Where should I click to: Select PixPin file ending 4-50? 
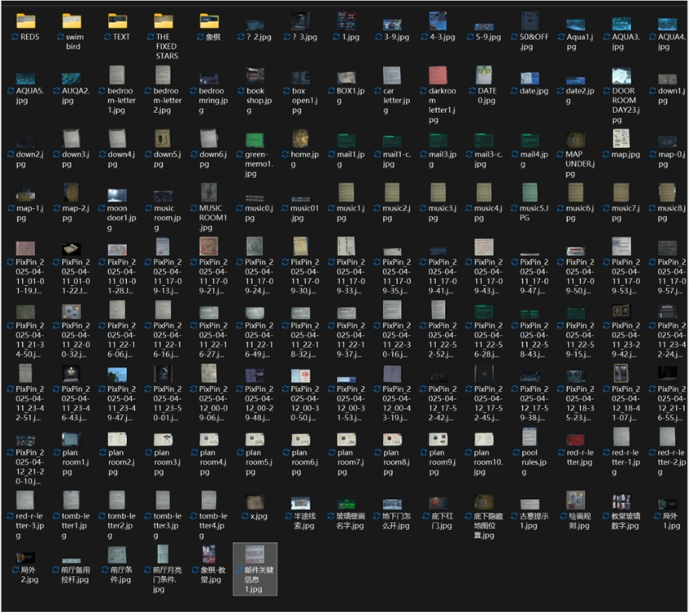(x=25, y=330)
